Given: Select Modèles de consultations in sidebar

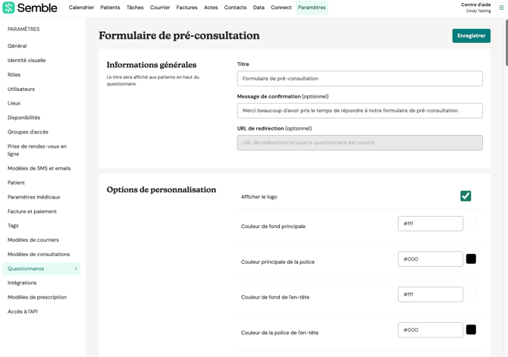Looking at the screenshot, I should click(39, 255).
